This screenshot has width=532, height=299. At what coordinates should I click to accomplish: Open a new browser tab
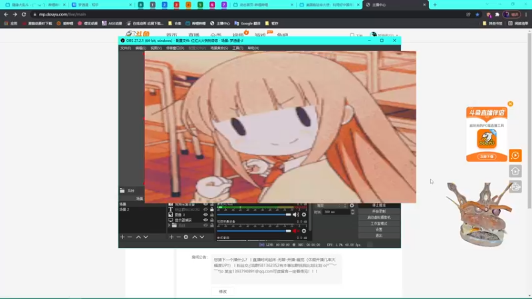tap(435, 5)
